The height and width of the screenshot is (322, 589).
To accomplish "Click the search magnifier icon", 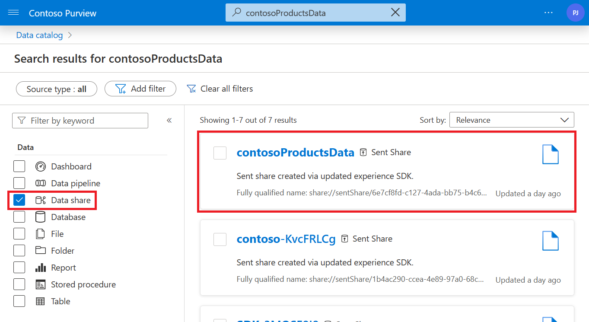I will click(236, 13).
